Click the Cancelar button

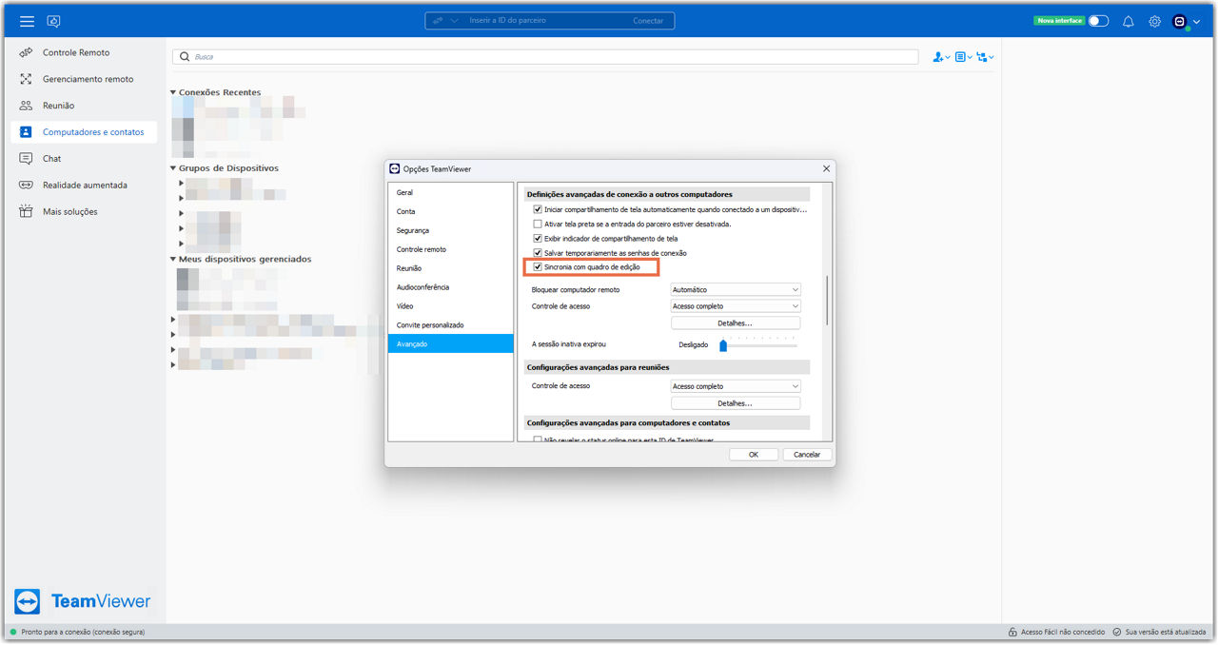807,455
